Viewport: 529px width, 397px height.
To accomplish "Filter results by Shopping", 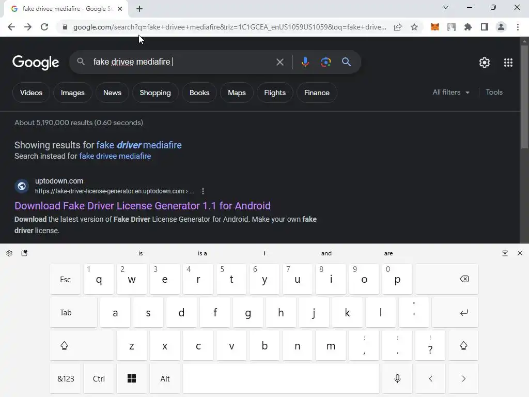I will click(155, 93).
